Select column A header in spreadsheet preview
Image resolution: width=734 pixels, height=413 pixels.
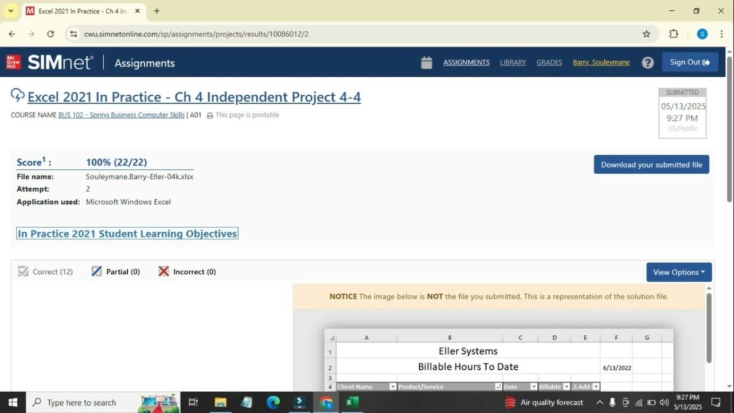point(366,337)
